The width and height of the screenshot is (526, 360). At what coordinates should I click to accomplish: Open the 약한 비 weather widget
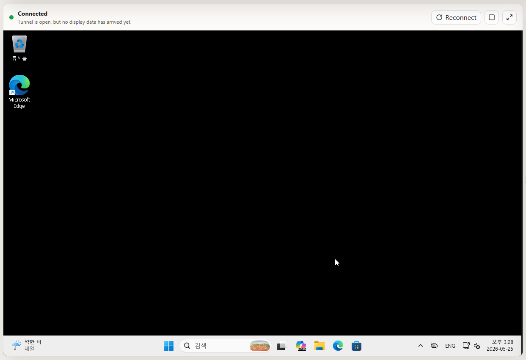tap(27, 345)
